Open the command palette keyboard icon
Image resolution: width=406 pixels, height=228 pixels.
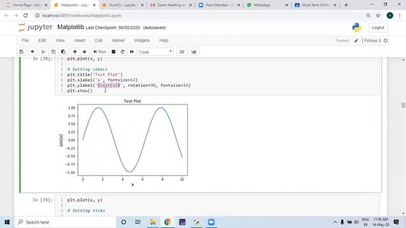click(182, 52)
